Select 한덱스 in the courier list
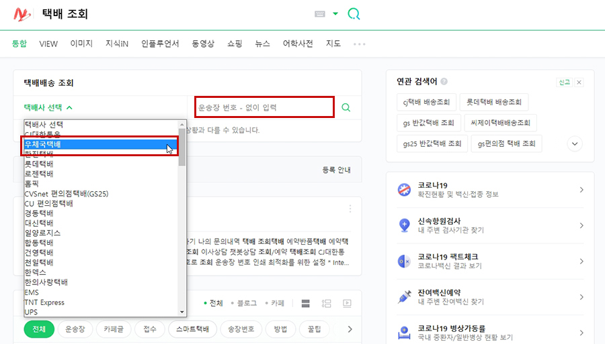 tap(101, 272)
